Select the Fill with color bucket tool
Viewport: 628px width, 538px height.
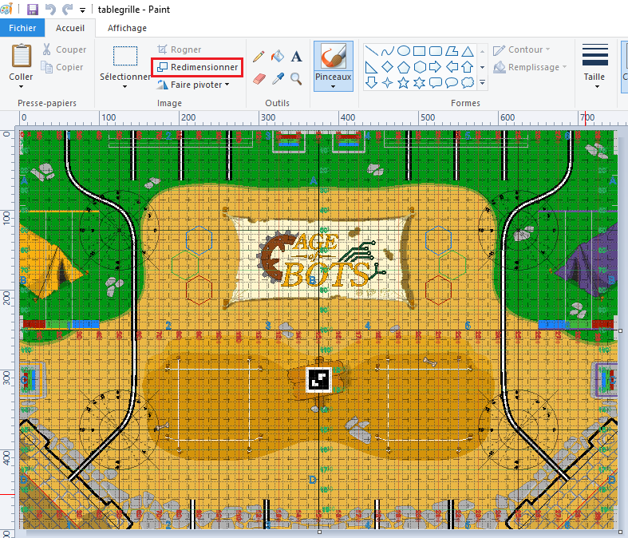(278, 56)
